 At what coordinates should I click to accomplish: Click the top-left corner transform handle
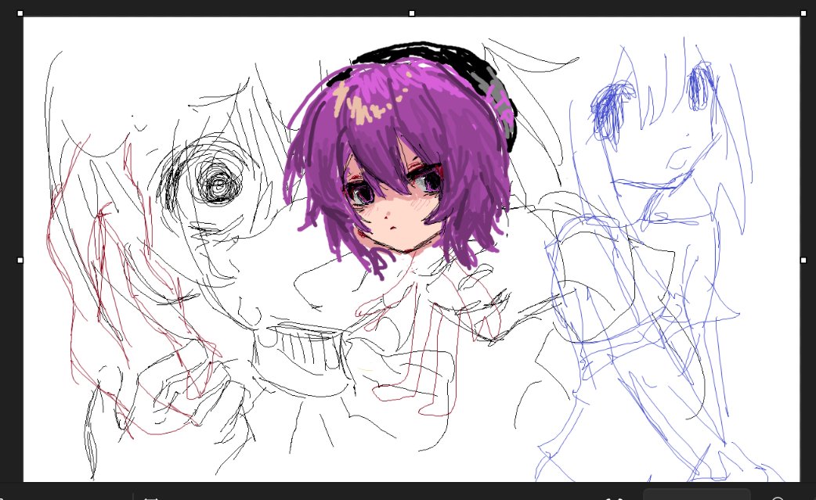pos(20,13)
